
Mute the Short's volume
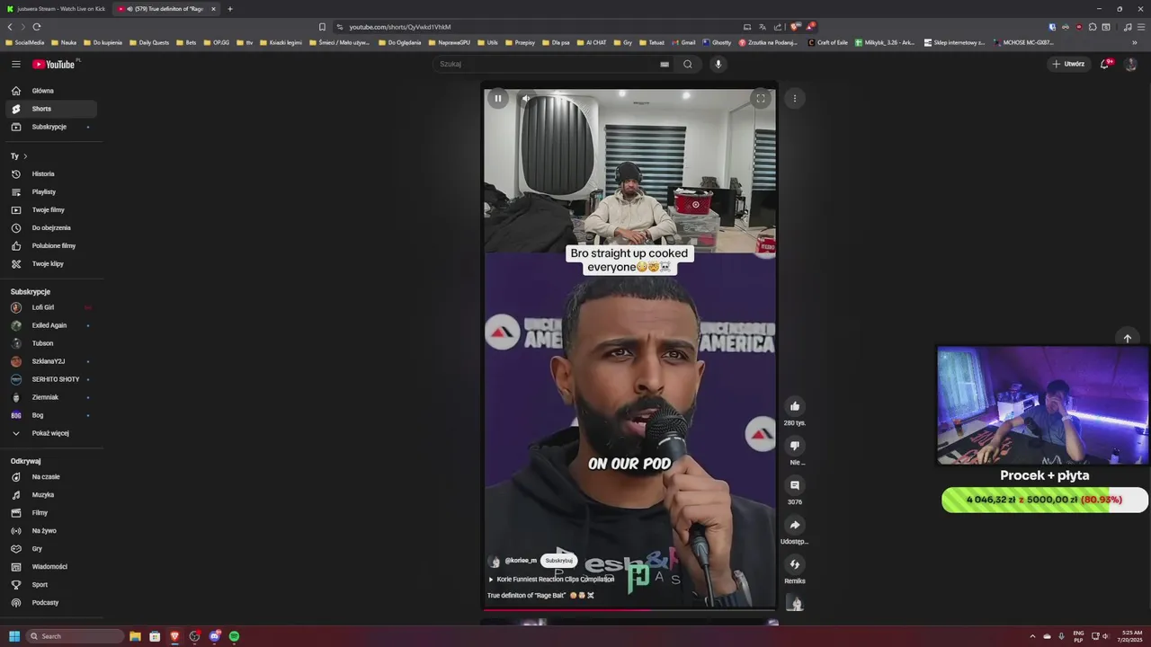click(527, 99)
